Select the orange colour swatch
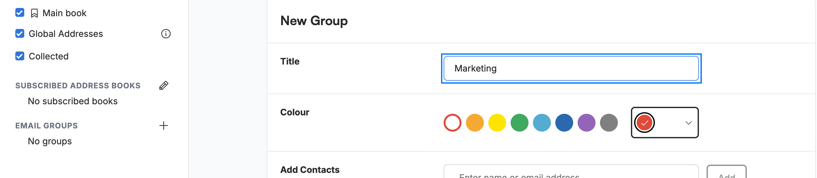 475,123
